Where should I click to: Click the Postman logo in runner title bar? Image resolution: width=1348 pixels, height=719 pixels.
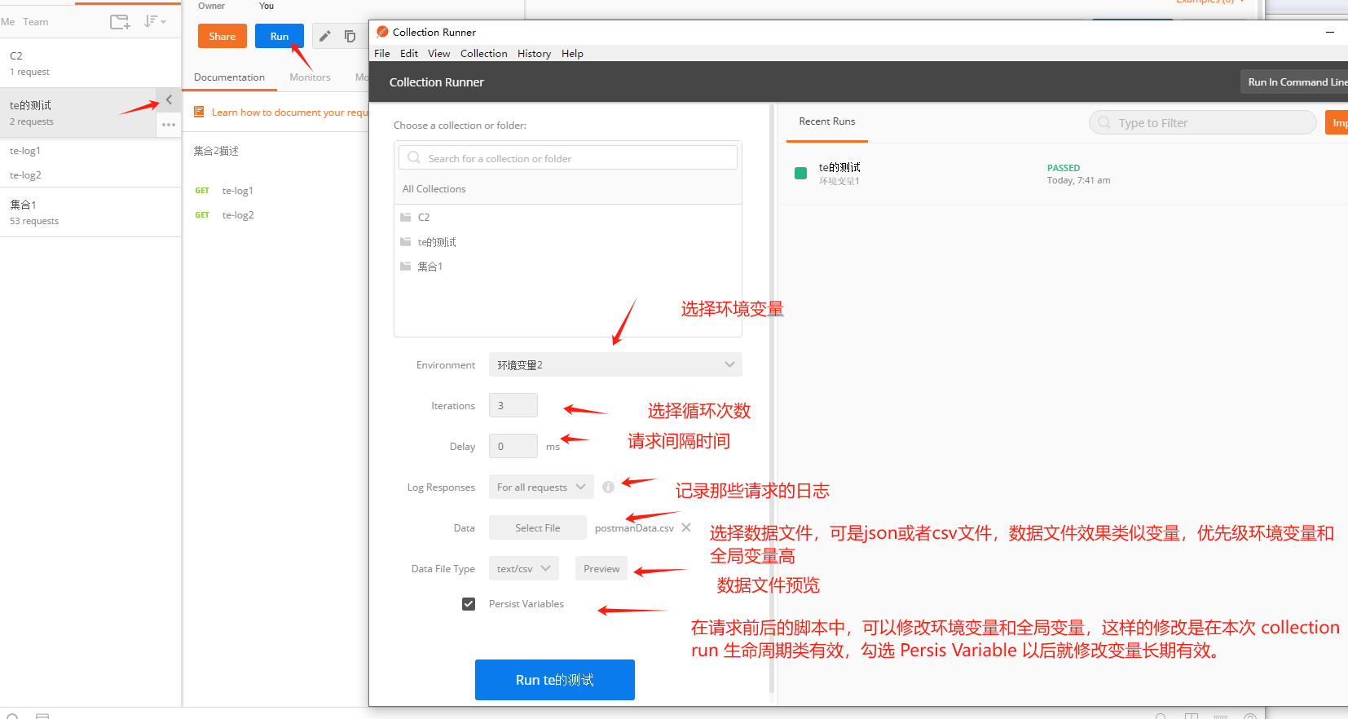(x=382, y=32)
